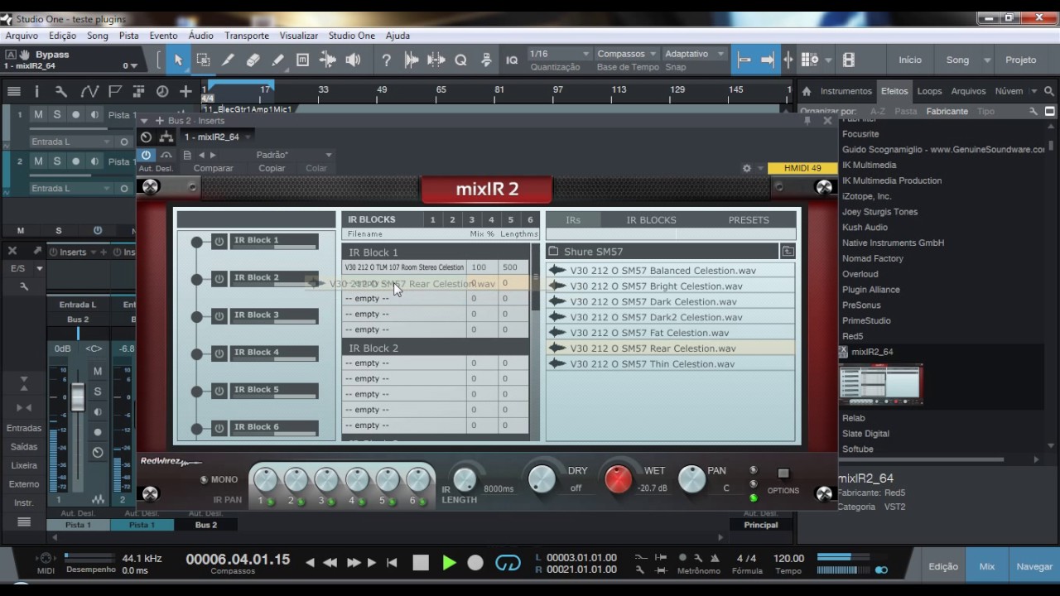1060x596 pixels.
Task: Toggle IR Block 1 power button
Action: coord(219,242)
